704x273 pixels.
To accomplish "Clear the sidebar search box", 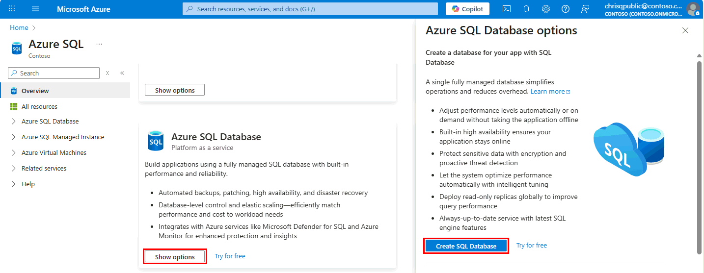I will pos(108,73).
